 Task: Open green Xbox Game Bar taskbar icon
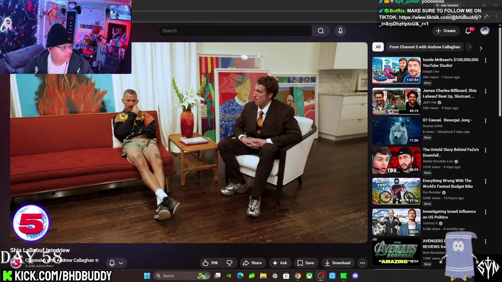click(252, 276)
